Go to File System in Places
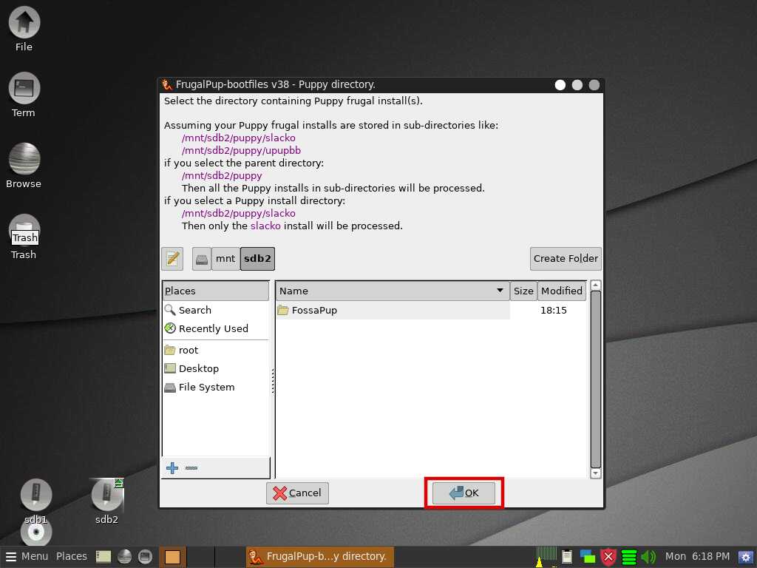Screen dimensions: 757x568 [x=206, y=388]
